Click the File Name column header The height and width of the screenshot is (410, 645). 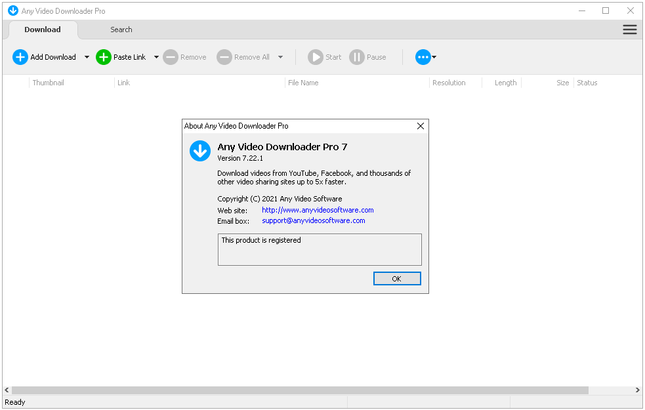[x=303, y=83]
